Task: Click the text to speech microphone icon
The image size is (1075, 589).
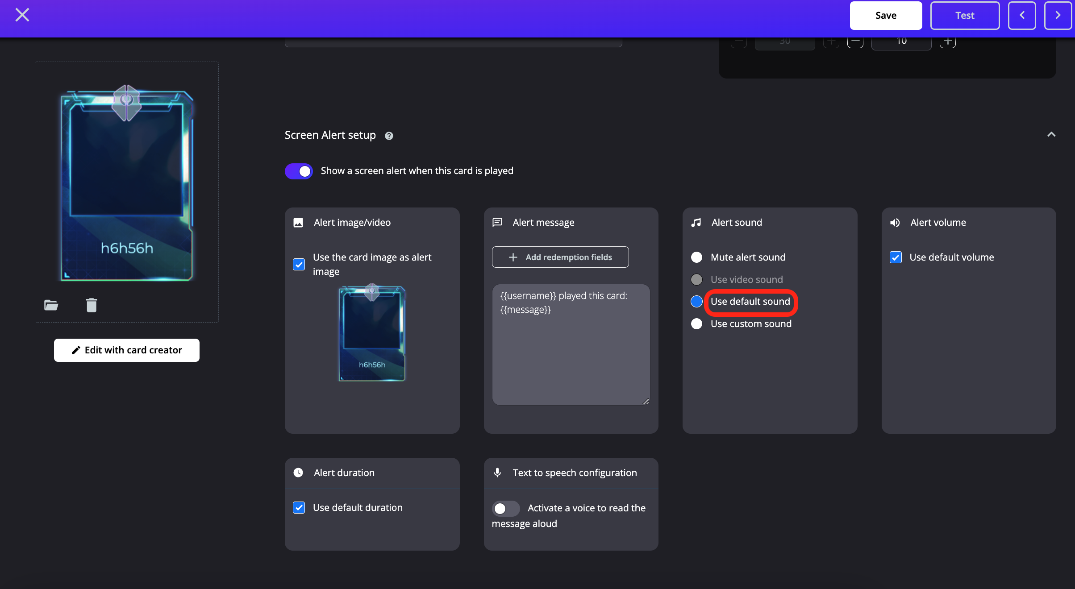Action: [498, 472]
